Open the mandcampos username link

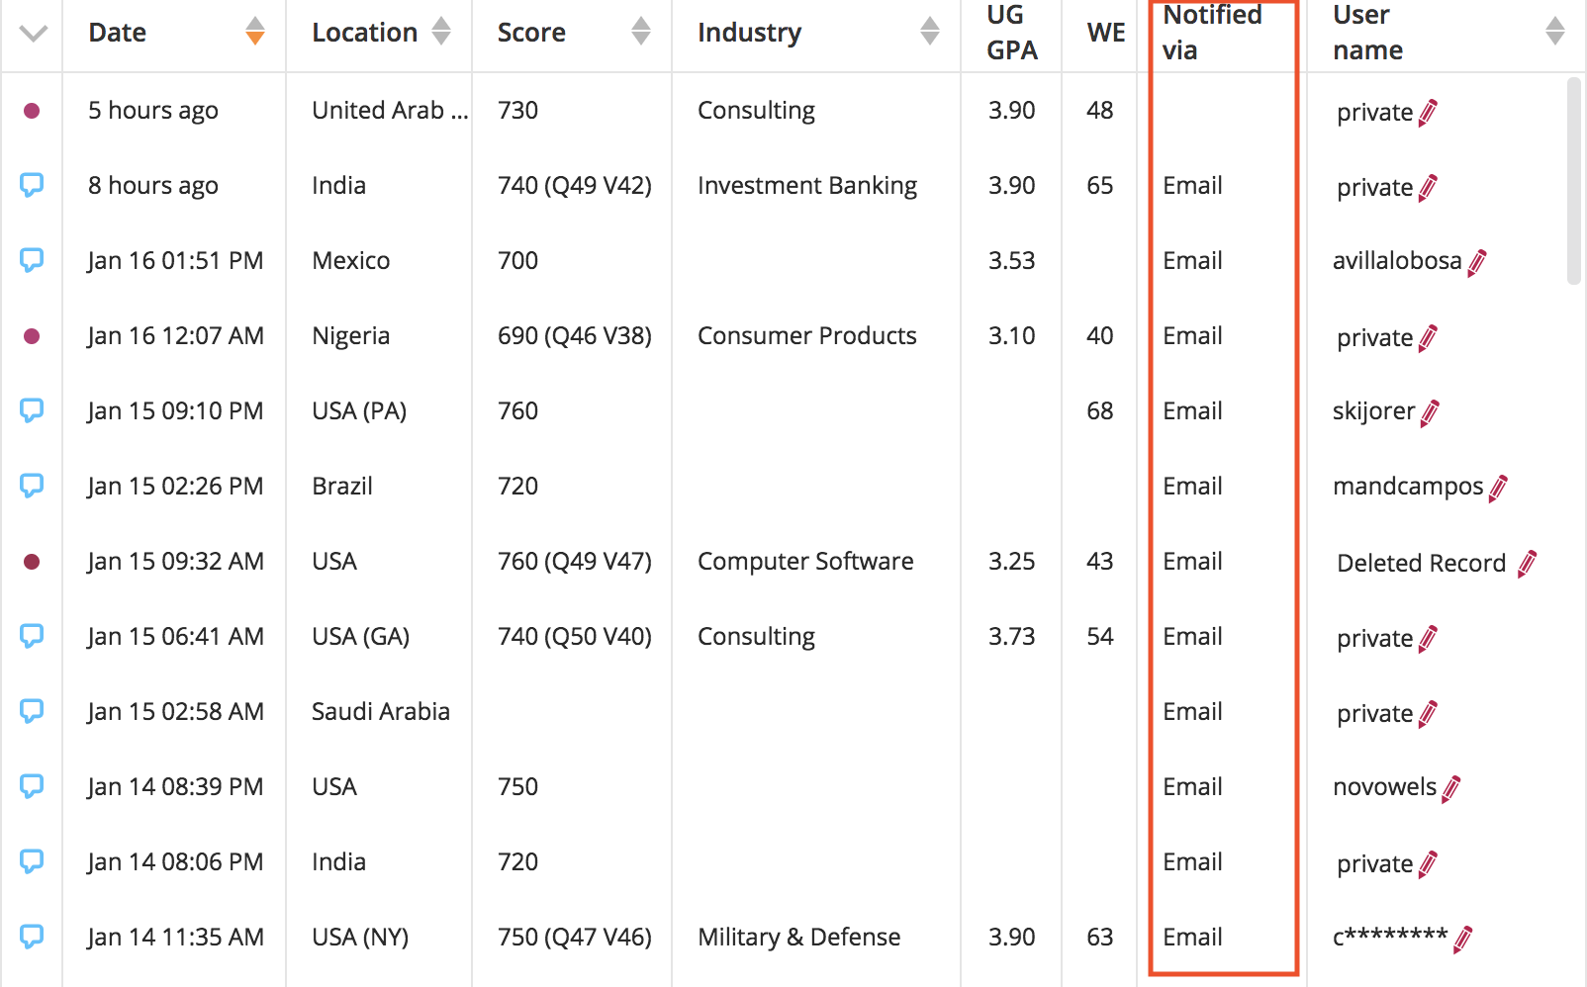[1407, 487]
